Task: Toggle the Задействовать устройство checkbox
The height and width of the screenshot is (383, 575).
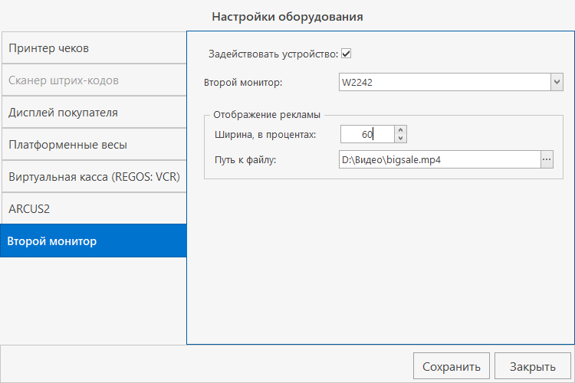Action: [x=347, y=54]
